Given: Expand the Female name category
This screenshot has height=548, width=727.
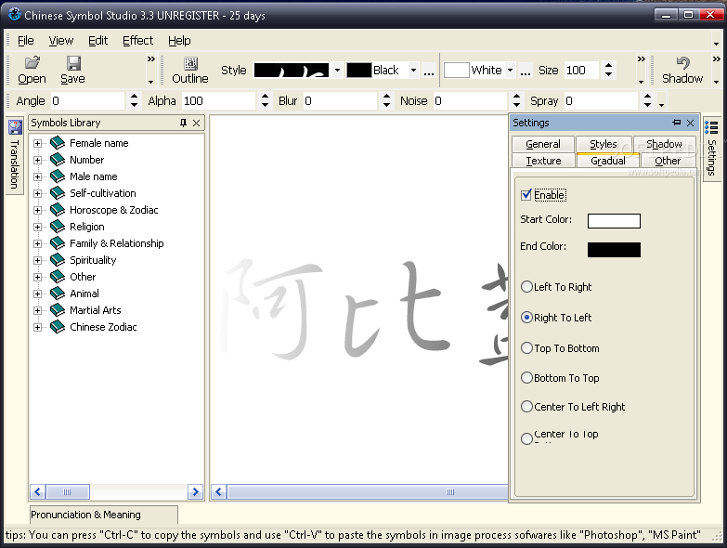Looking at the screenshot, I should point(37,143).
